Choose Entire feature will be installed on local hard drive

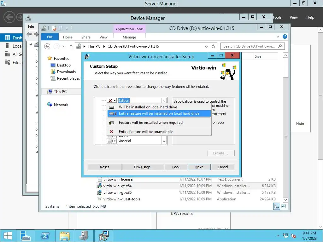pyautogui.click(x=159, y=113)
